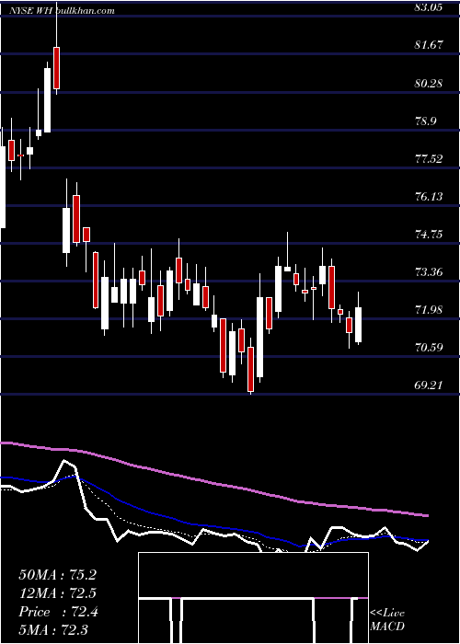
Task: Click the 81.67 price axis label
Action: click(x=429, y=45)
